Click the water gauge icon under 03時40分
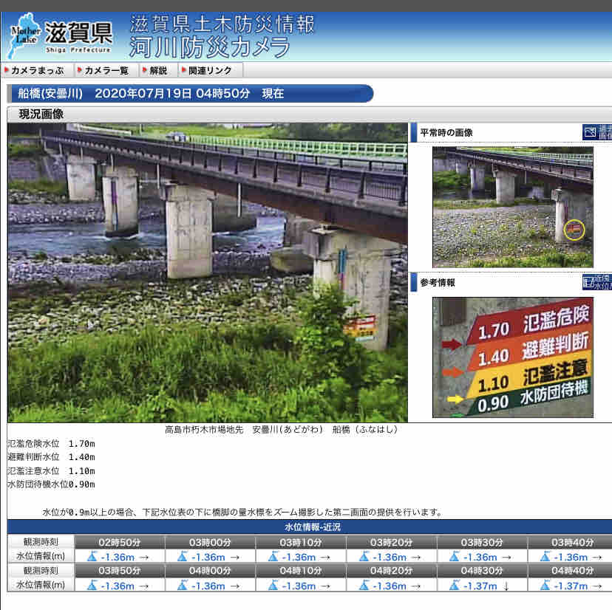This screenshot has width=612, height=610. click(x=545, y=556)
